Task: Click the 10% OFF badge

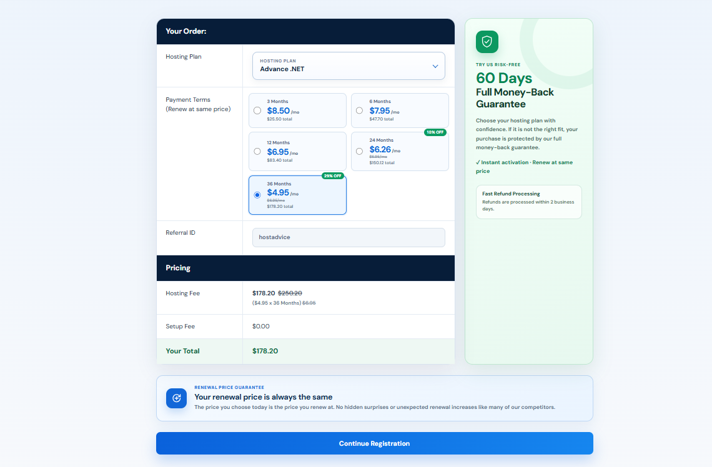Action: tap(435, 132)
